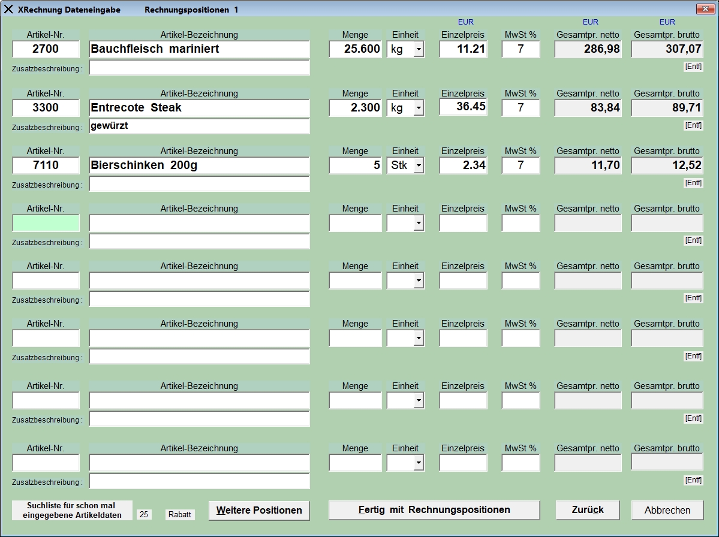Go back using the Zurück button
The height and width of the screenshot is (537, 719).
point(587,510)
